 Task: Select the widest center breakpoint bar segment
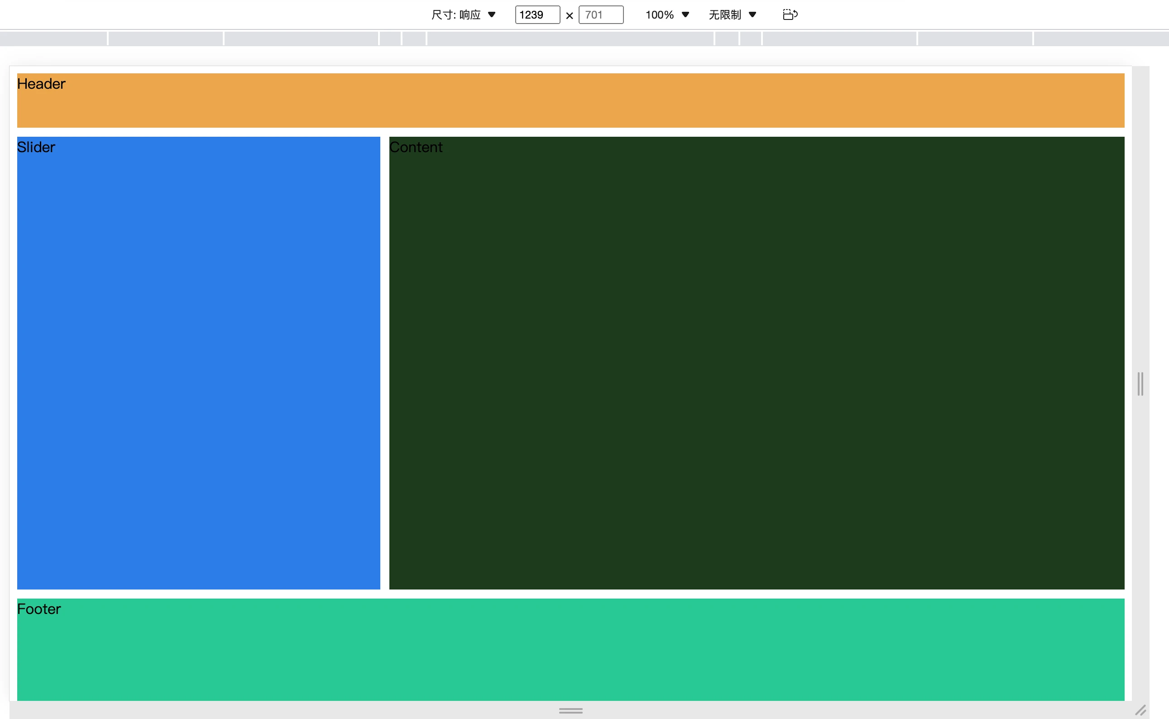570,38
